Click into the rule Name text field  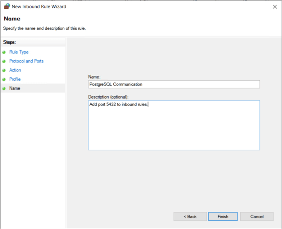pos(174,84)
